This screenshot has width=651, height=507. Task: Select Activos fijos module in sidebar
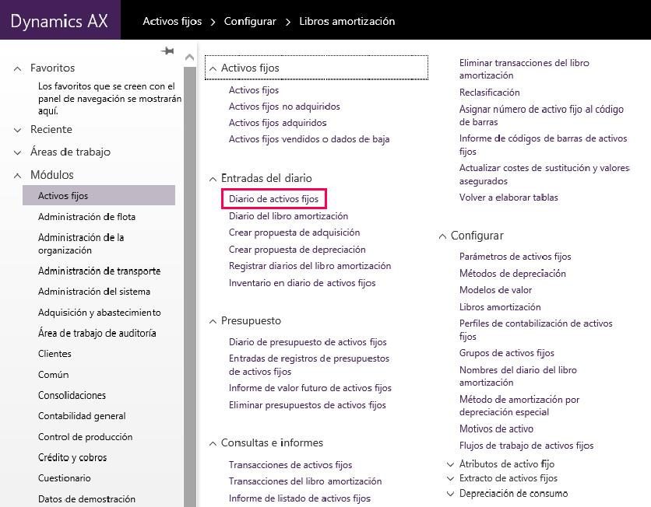99,195
